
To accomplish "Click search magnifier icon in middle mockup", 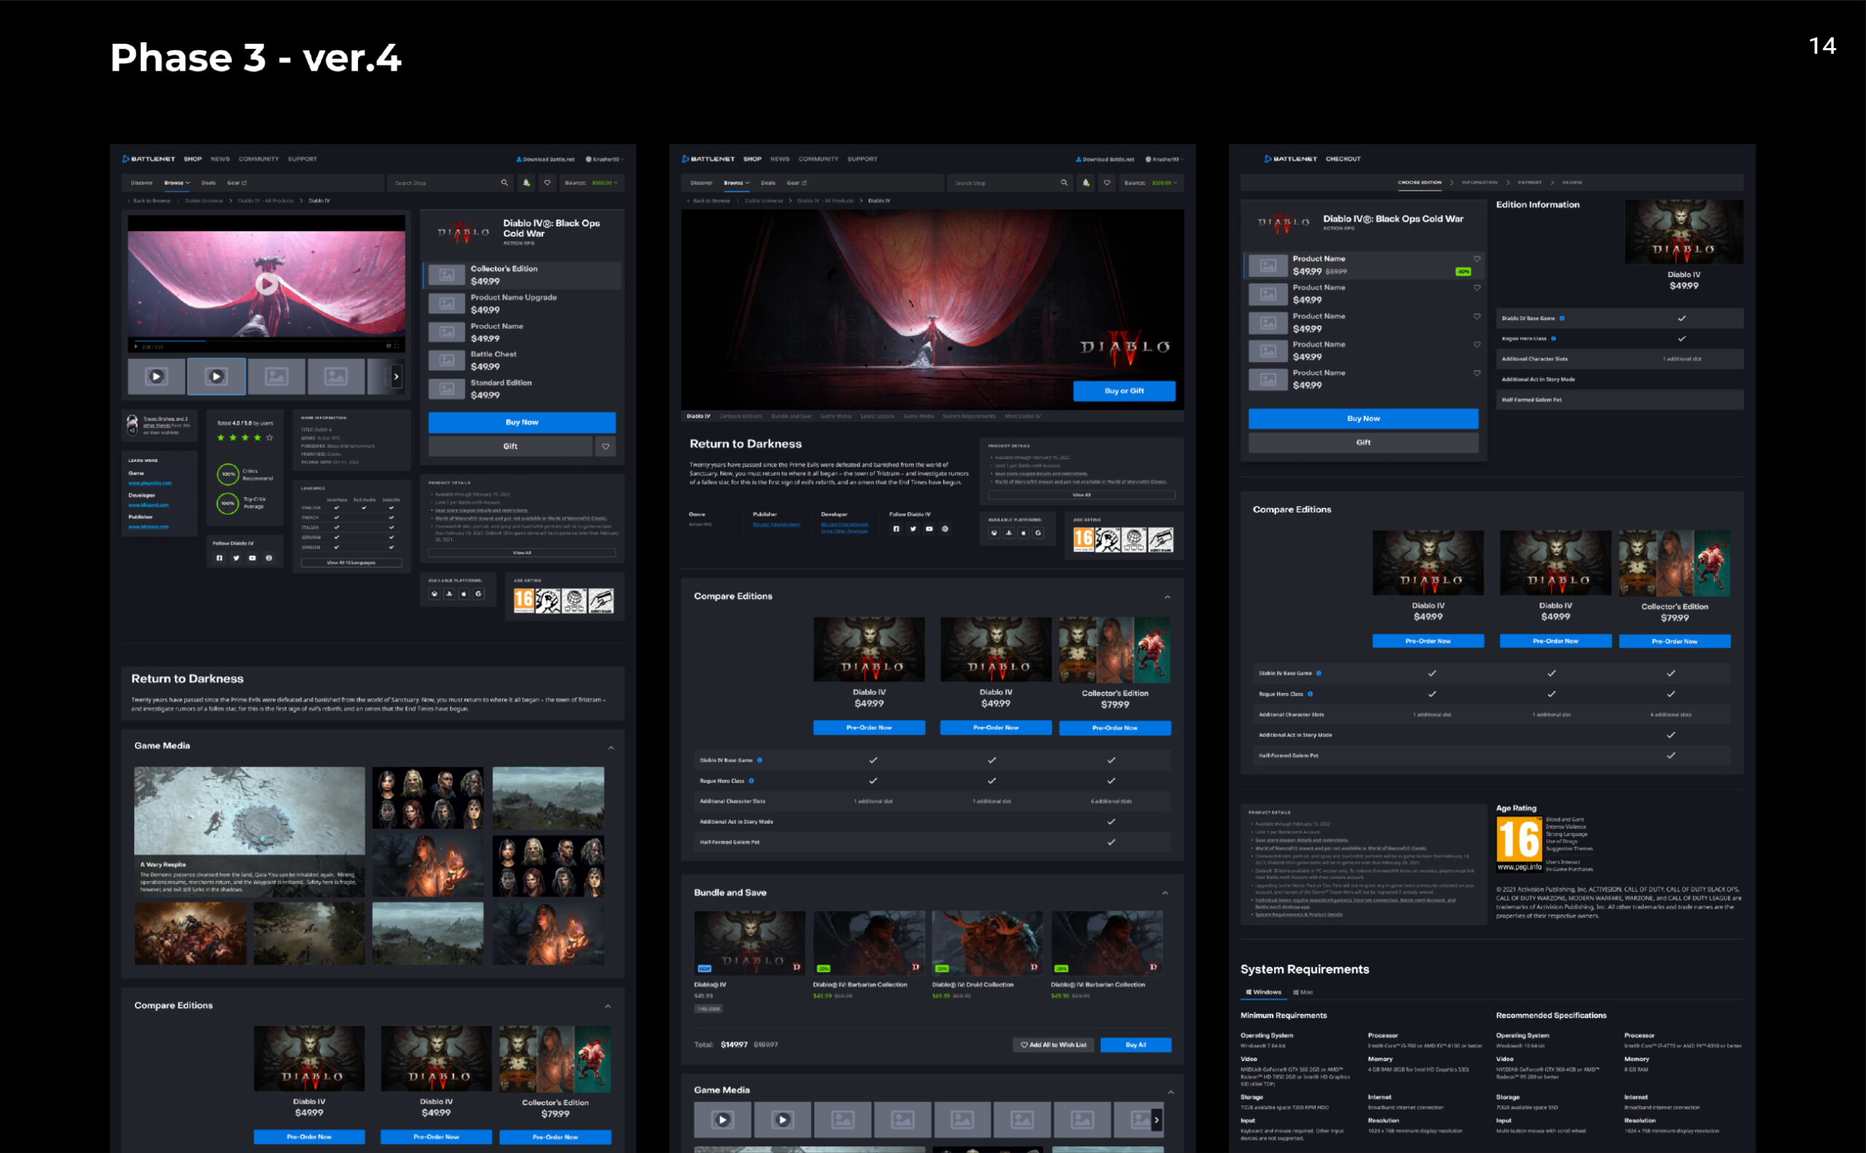I will point(1063,183).
